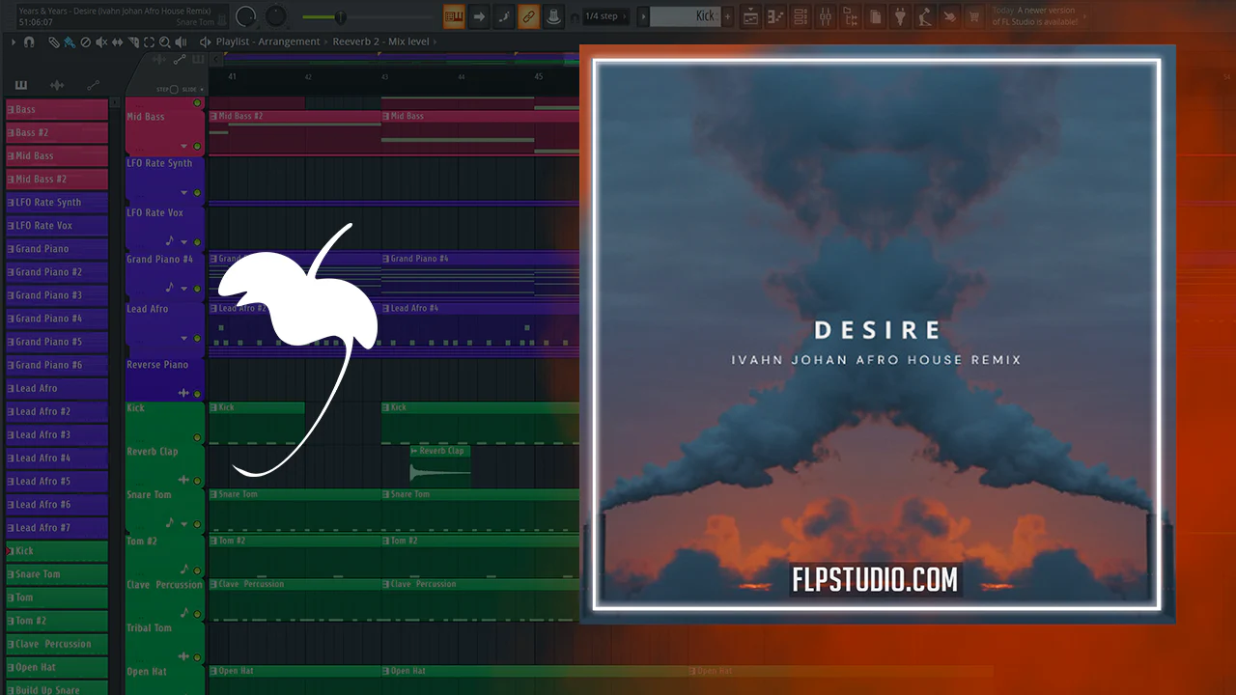
Task: Click the tempo tapper figure icon
Action: (x=925, y=16)
